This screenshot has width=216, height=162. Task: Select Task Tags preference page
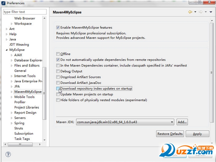pos(22,139)
